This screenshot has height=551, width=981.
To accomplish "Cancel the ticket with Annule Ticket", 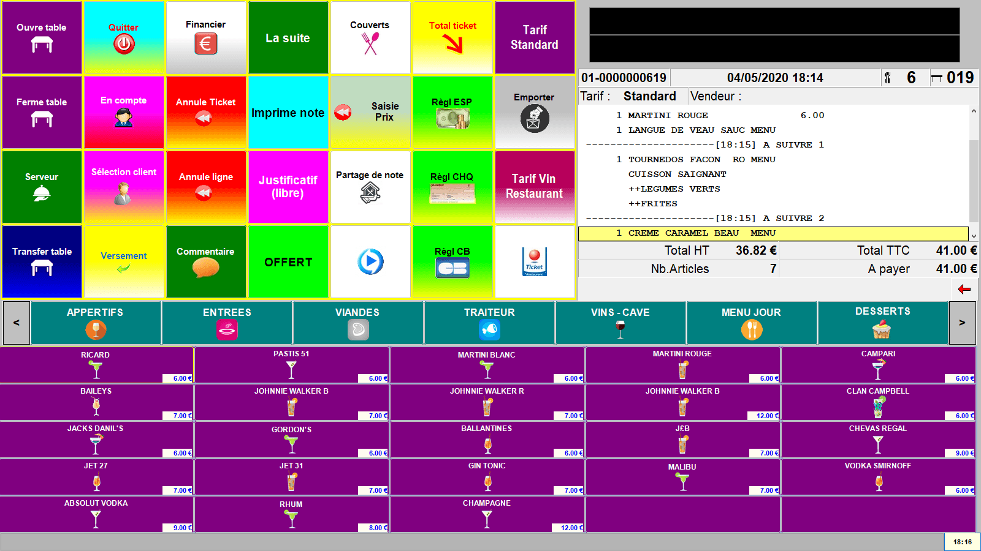I will (x=206, y=112).
